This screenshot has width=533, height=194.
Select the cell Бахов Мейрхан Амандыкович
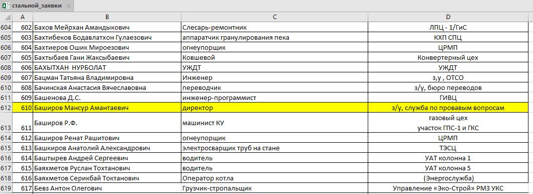pyautogui.click(x=106, y=28)
